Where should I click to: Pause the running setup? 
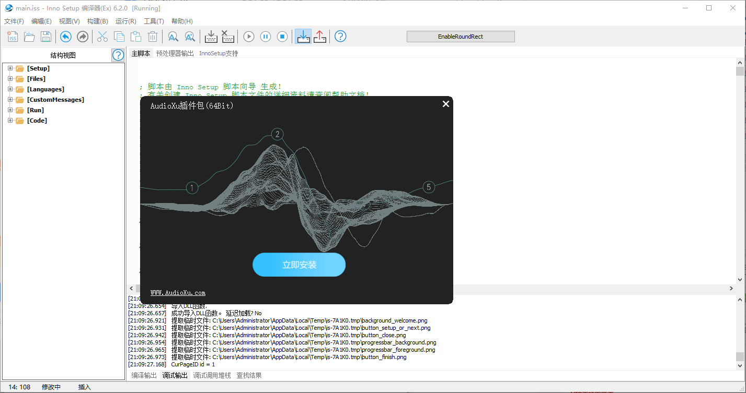[x=266, y=37]
